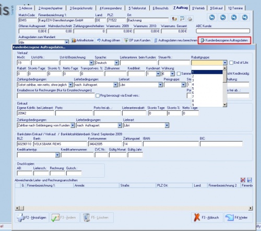Click F4 Weiter button
This screenshot has height=231, width=261.
pos(238,217)
